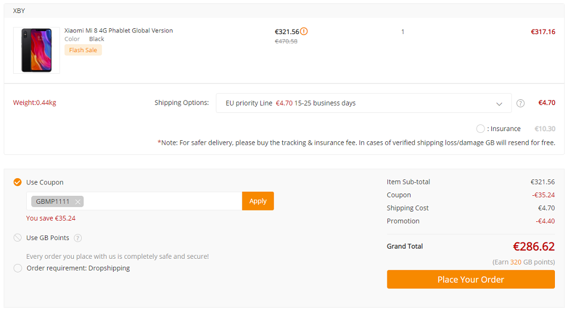Click inside the coupon code input field
Screen dimensions: 568x311
click(162, 201)
